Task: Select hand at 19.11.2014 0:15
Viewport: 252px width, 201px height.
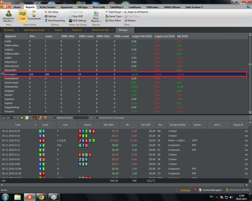Action: (124, 141)
